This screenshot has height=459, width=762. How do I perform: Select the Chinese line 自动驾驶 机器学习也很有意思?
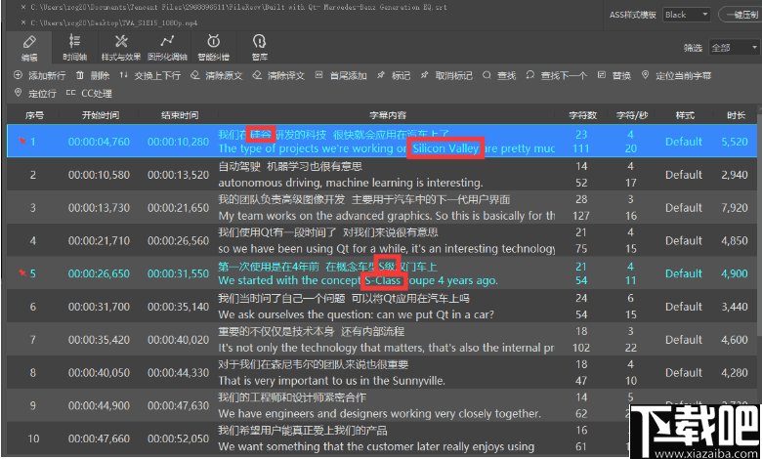pos(290,167)
